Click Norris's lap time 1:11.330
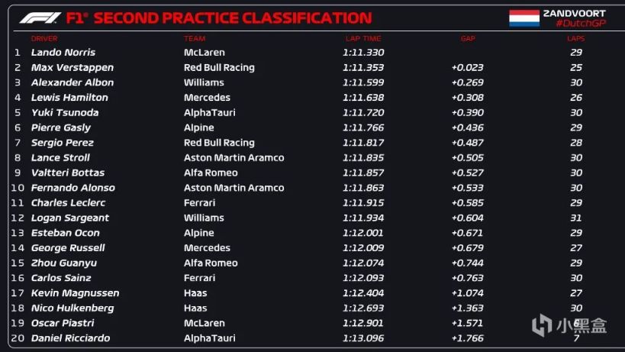 tap(363, 53)
